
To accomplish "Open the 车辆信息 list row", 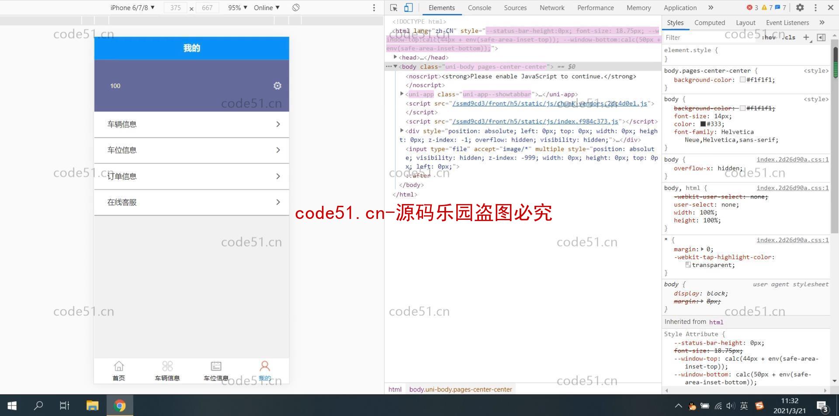I will pyautogui.click(x=192, y=125).
